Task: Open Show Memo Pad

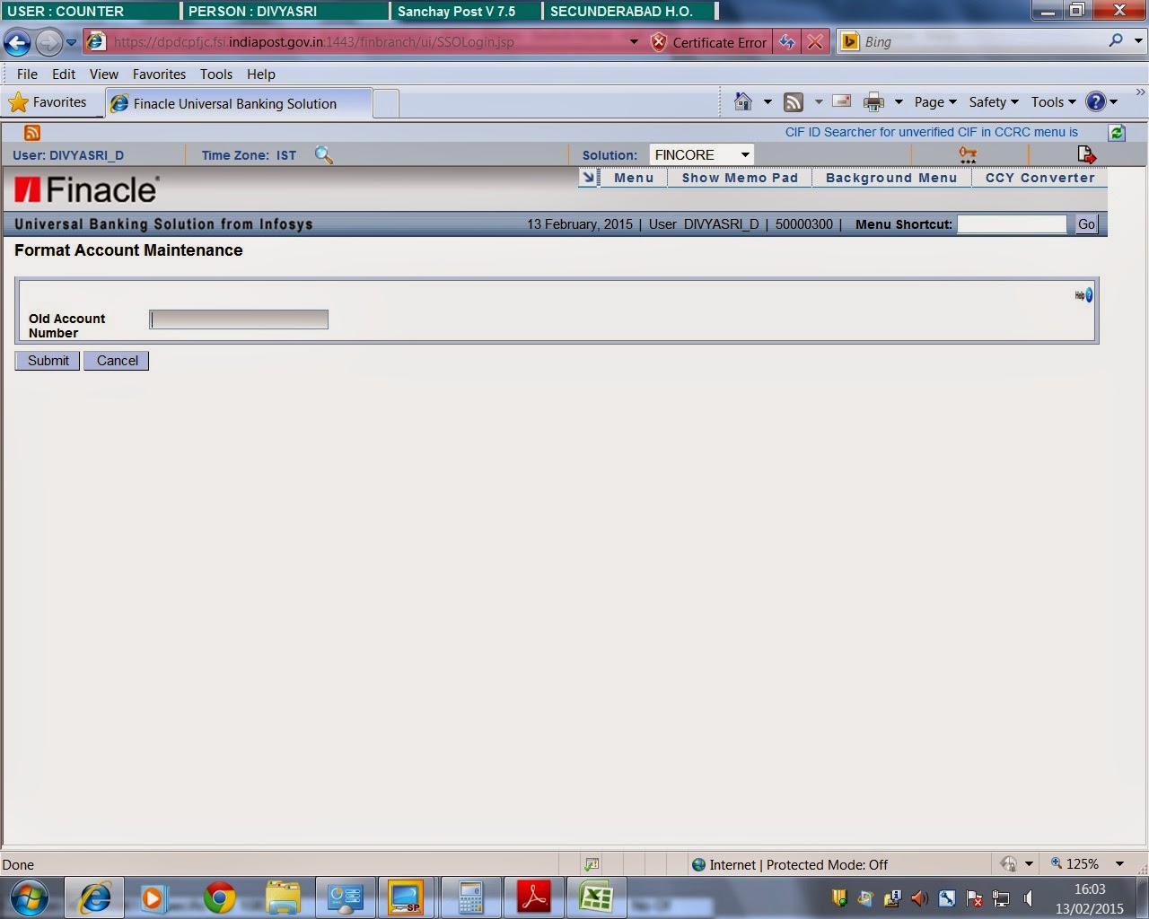Action: pyautogui.click(x=739, y=178)
